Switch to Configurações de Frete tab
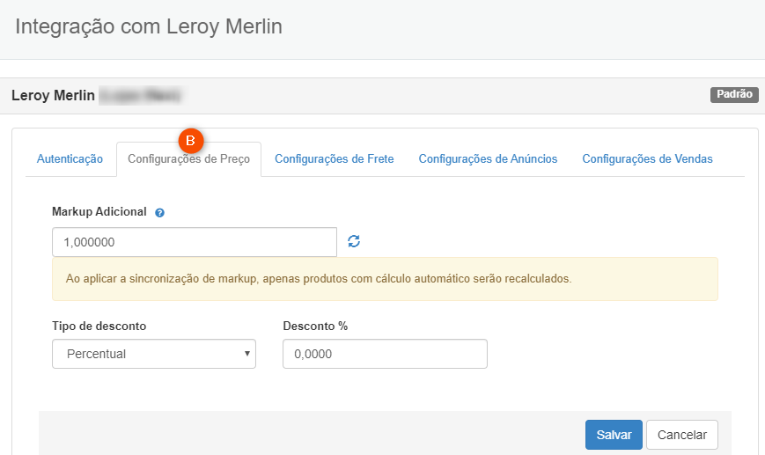 pos(335,159)
